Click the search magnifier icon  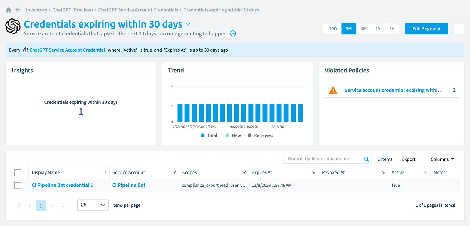pyautogui.click(x=366, y=159)
